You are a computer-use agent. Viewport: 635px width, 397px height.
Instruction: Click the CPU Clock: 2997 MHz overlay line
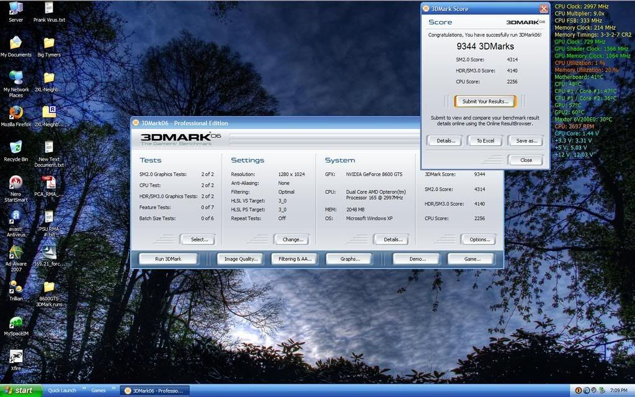pyautogui.click(x=581, y=6)
